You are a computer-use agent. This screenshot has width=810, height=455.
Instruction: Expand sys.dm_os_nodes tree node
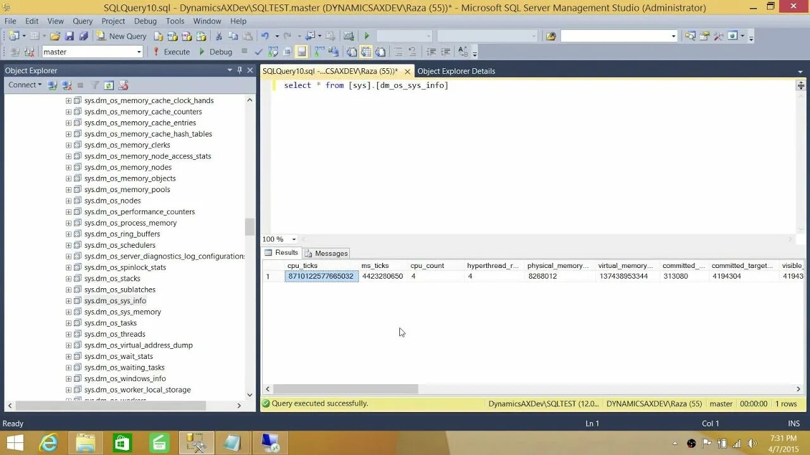(x=68, y=200)
